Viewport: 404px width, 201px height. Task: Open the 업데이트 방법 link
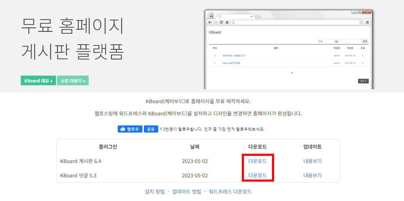point(187,191)
